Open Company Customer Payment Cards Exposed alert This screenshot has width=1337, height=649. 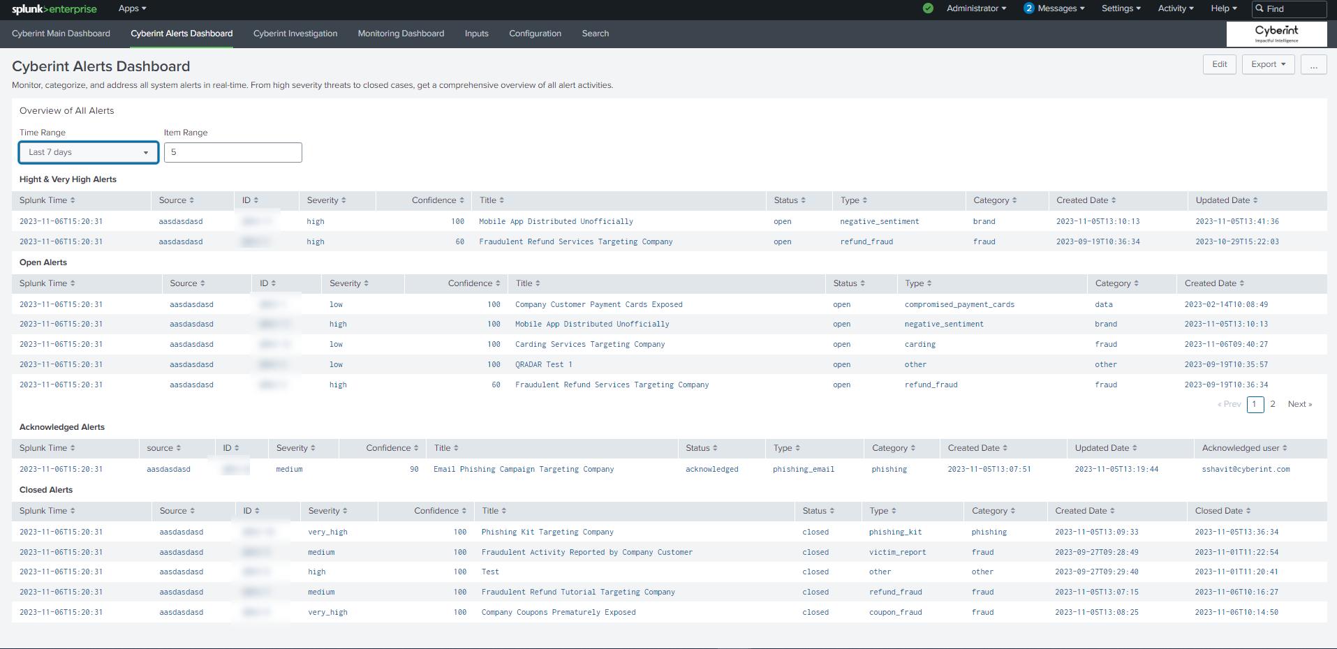pyautogui.click(x=598, y=304)
